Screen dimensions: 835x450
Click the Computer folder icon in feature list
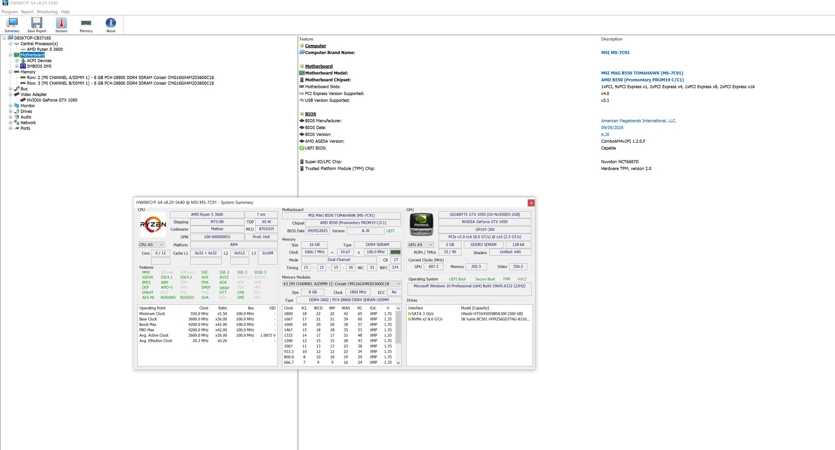pyautogui.click(x=302, y=46)
